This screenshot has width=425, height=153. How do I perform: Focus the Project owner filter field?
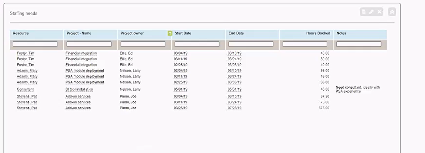[x=143, y=44]
